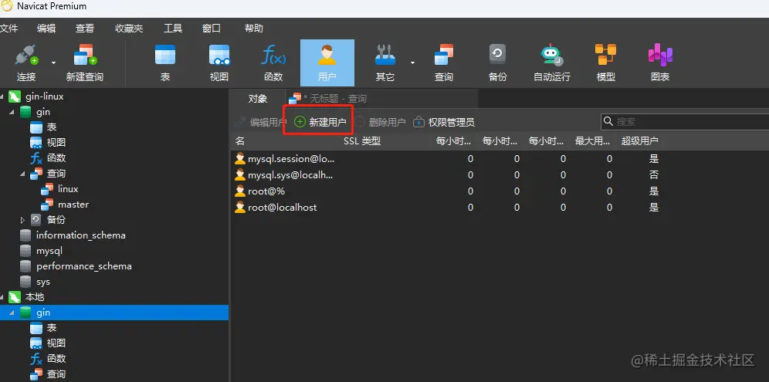Open the 收藏夹 menu
This screenshot has height=382, width=769.
pyautogui.click(x=129, y=29)
